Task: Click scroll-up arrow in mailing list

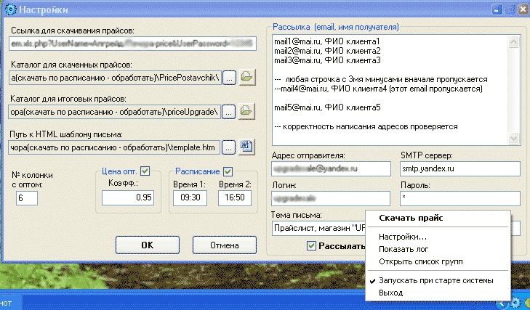Action: [x=514, y=42]
